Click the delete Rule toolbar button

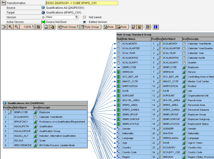click(122, 27)
